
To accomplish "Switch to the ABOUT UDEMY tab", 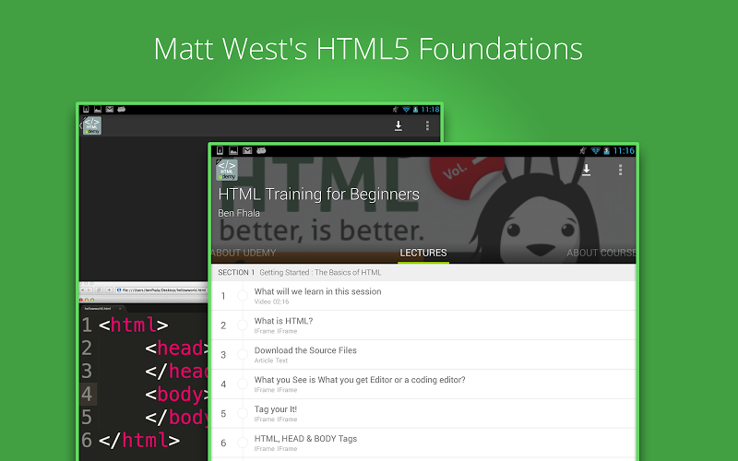I will coord(244,253).
